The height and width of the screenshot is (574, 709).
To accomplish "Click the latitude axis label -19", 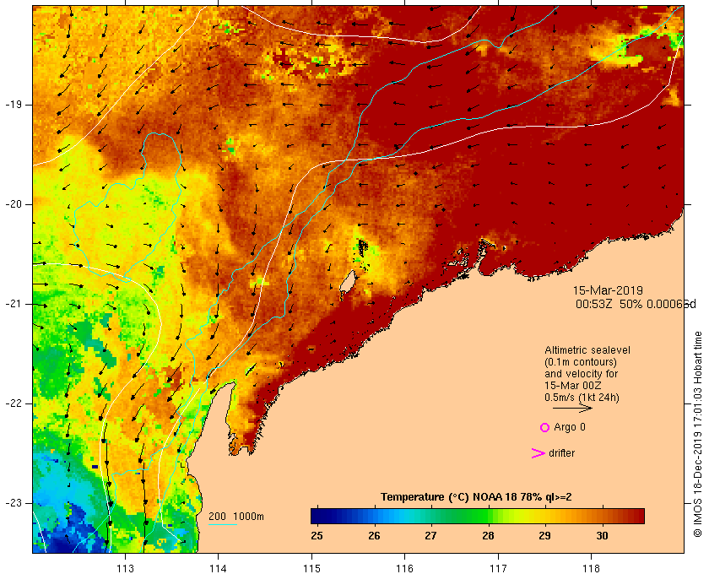I will click(14, 105).
